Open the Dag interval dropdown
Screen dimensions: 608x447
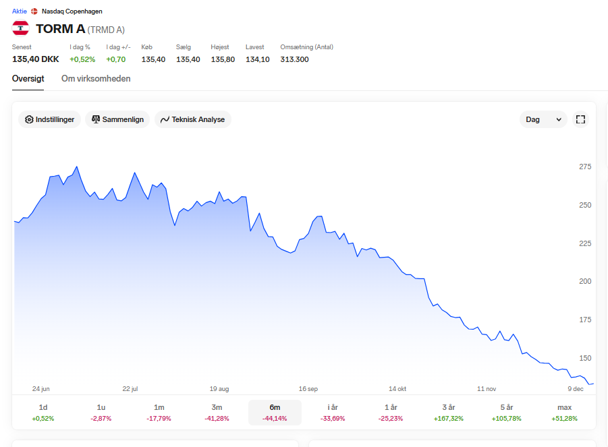[543, 119]
